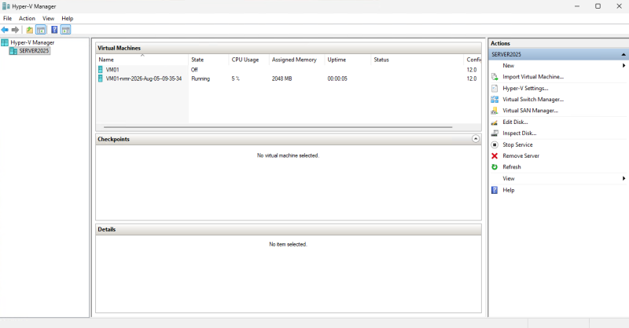Click the Inspect Disk icon

tap(495, 133)
